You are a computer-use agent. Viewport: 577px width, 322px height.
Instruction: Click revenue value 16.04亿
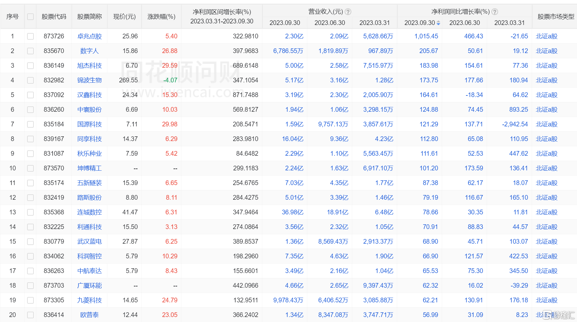coord(293,139)
